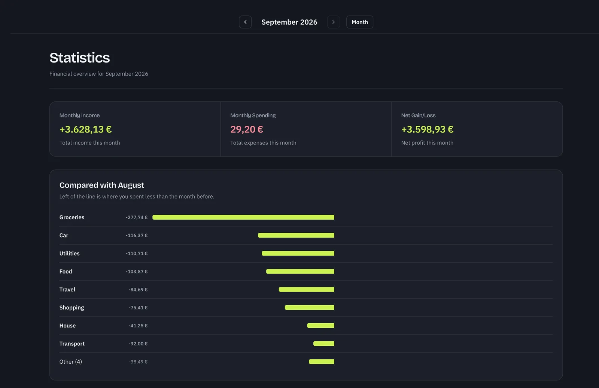Click the 'Net profit this month' caption
Viewport: 599px width, 388px height.
[x=427, y=143]
